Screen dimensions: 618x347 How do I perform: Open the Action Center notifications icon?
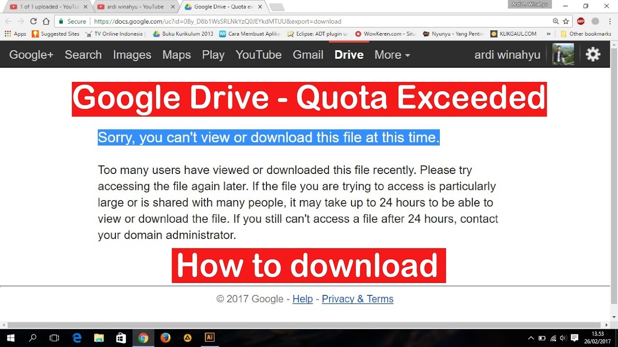575,338
